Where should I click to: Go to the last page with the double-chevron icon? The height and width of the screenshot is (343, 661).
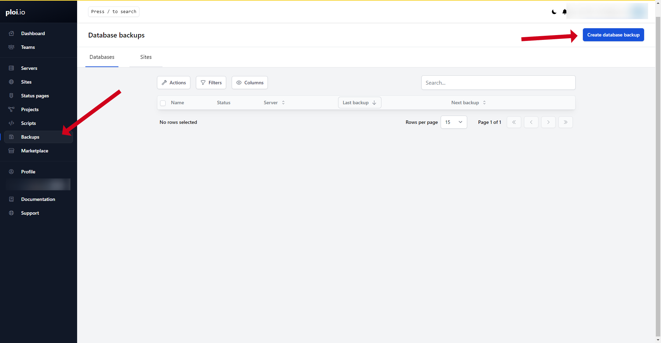coord(565,122)
